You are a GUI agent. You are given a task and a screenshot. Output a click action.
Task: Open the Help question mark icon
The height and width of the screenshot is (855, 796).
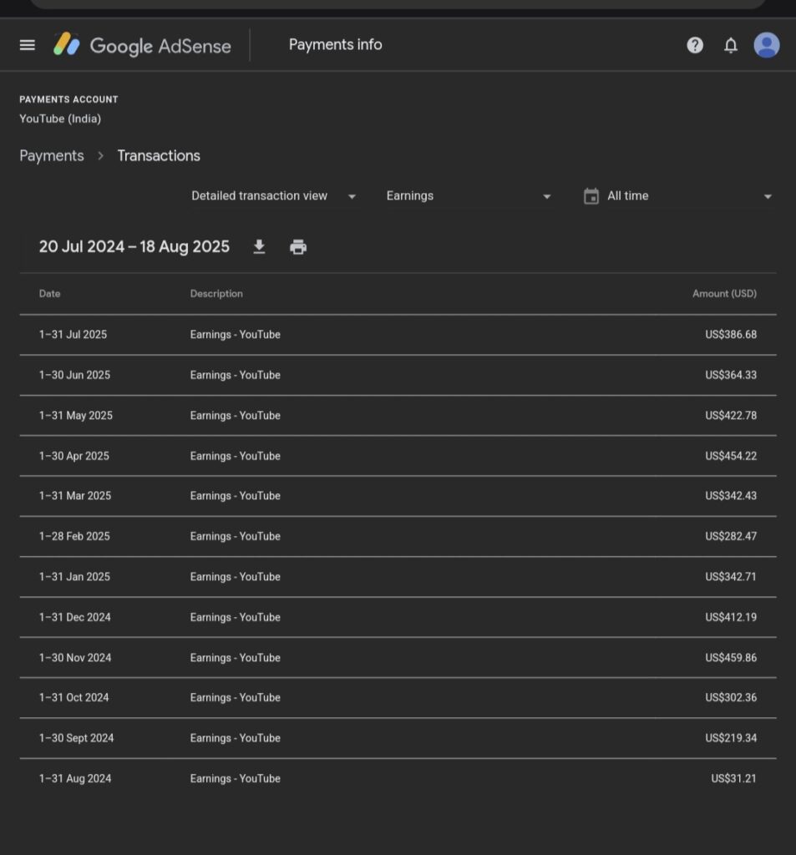coord(695,45)
